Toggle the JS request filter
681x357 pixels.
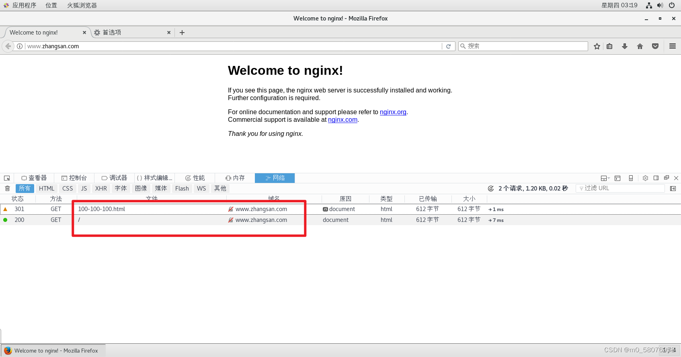(x=84, y=189)
